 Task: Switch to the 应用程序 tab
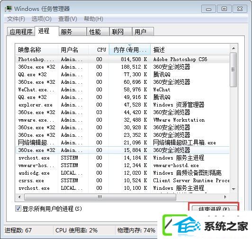(21, 32)
